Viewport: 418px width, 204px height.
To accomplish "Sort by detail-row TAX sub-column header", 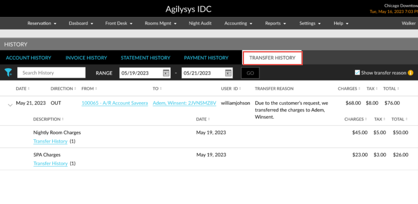I will (380, 119).
